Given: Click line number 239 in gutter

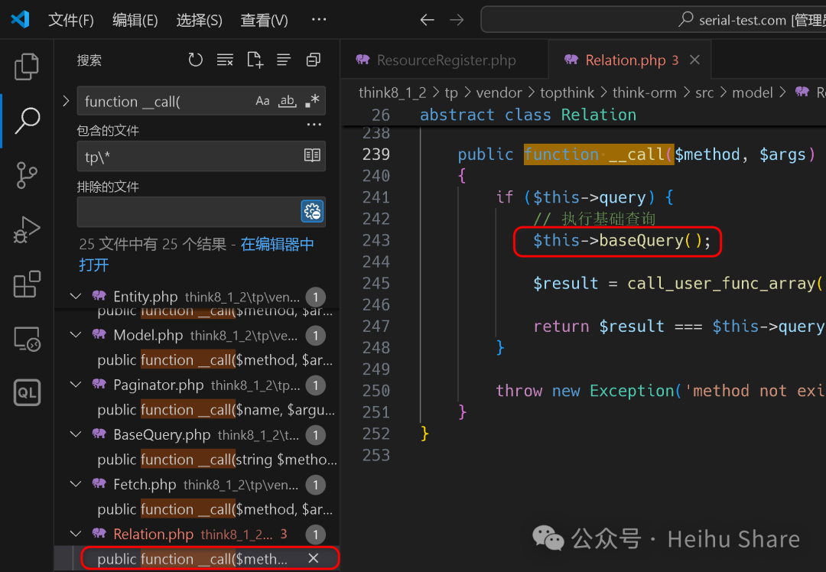Looking at the screenshot, I should pyautogui.click(x=376, y=154).
